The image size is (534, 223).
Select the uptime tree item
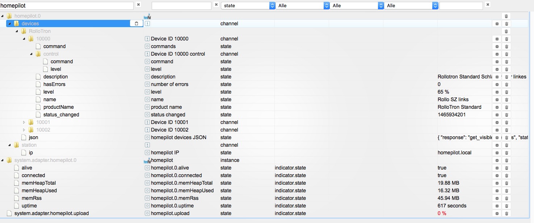point(29,206)
